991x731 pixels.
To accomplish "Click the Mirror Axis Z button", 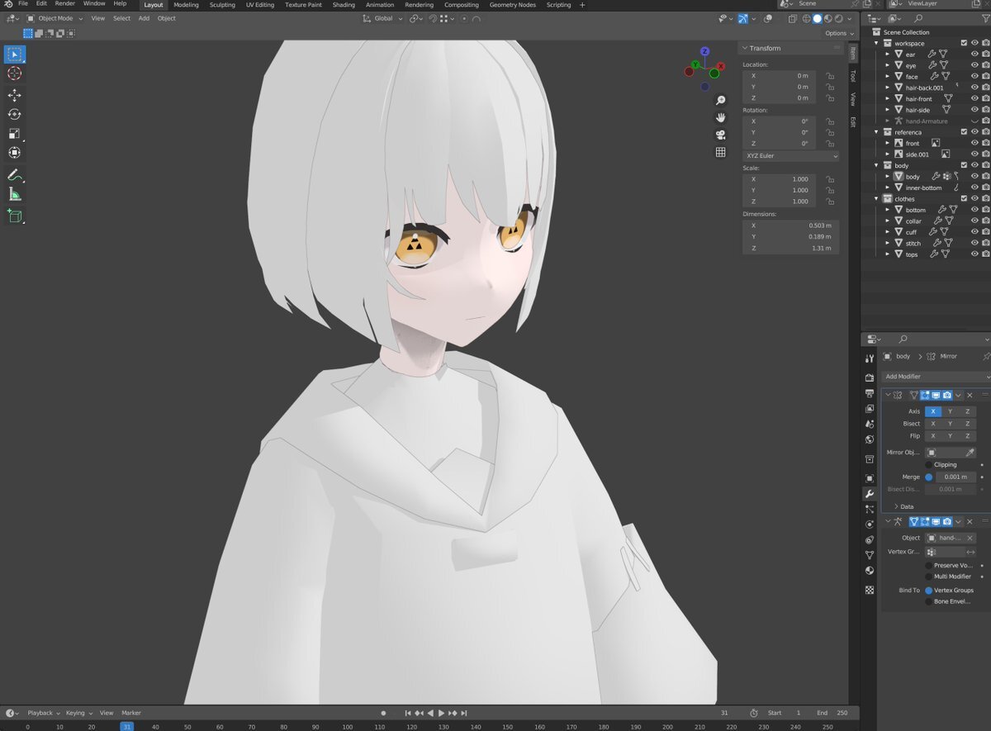I will (x=967, y=411).
